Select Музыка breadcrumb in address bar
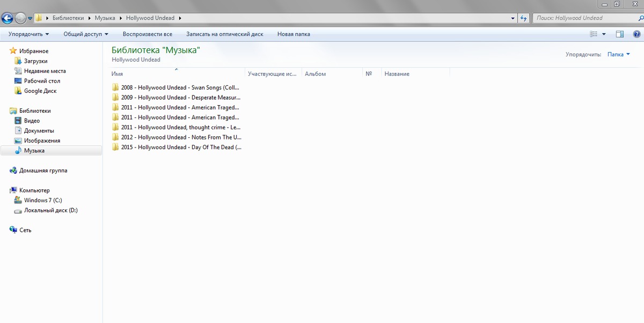This screenshot has height=323, width=644. pyautogui.click(x=105, y=18)
